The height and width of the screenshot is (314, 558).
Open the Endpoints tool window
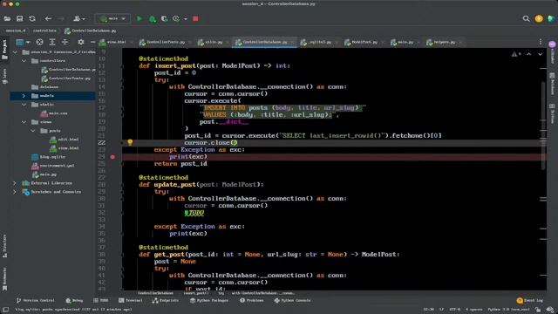(x=166, y=300)
